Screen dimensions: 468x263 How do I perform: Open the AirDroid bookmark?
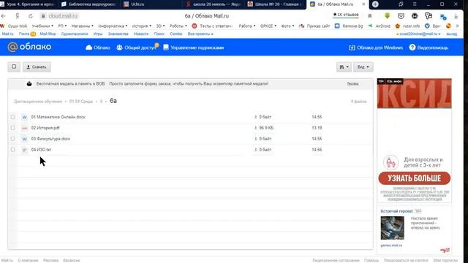[379, 26]
